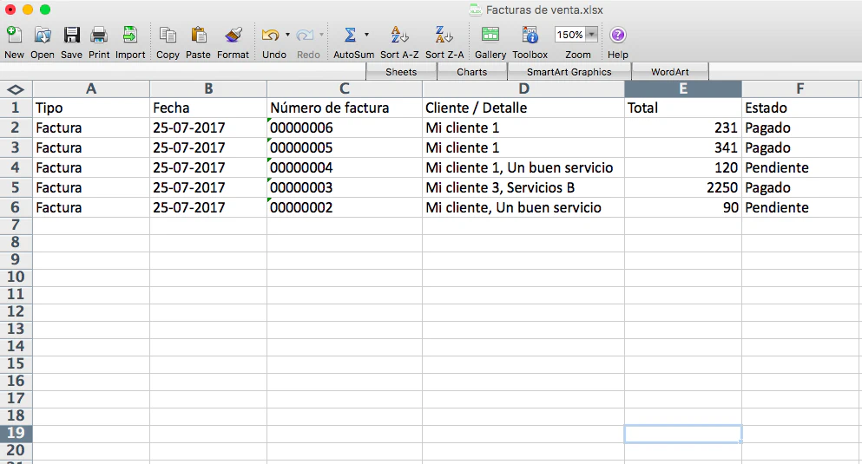Click the Import icon in the toolbar
Screen dimensions: 862x464
click(130, 36)
